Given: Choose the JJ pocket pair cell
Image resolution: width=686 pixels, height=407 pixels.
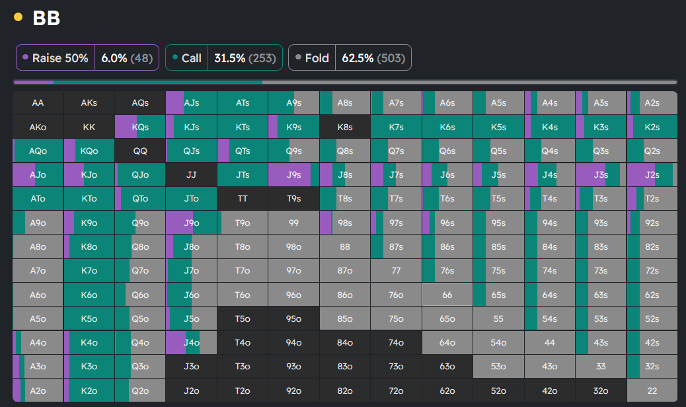Looking at the screenshot, I should coord(191,175).
